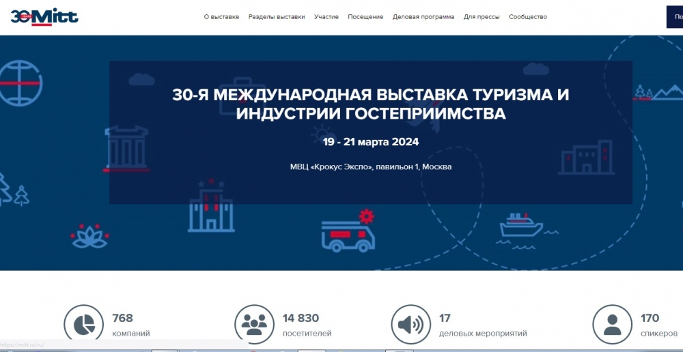683x352 pixels.
Task: Click the cruise ship illustration in banner
Action: coord(520,226)
